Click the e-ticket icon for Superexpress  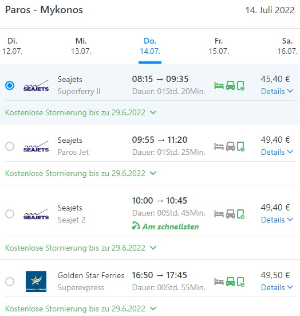point(240,282)
